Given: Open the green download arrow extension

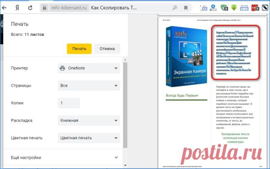Looking at the screenshot, I should pos(234,8).
